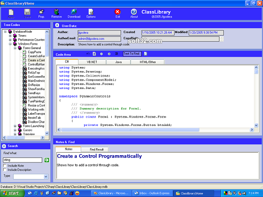Collapse the User Data panel chevron

click(57, 25)
